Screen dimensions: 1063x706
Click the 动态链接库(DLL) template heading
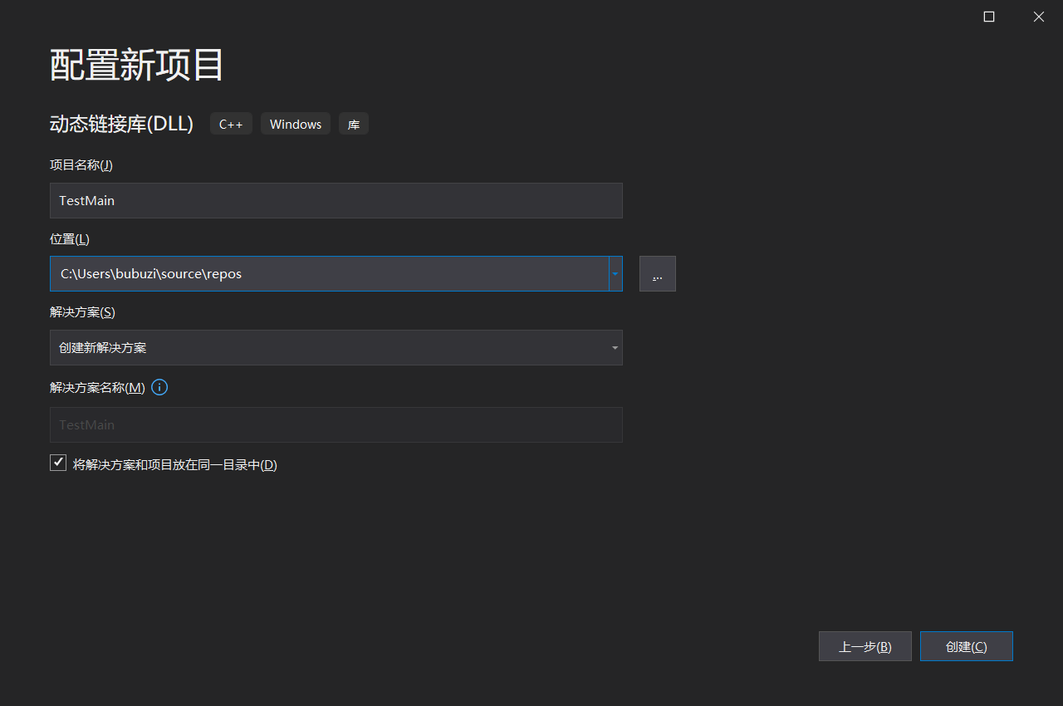[121, 124]
